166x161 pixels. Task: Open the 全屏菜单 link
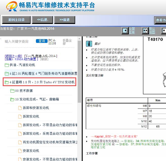pos(132,31)
